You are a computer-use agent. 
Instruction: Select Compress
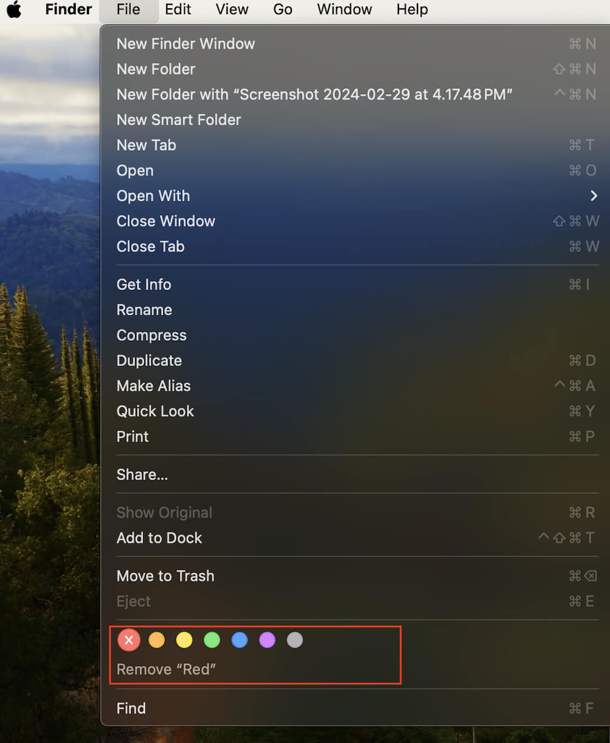pyautogui.click(x=356, y=335)
